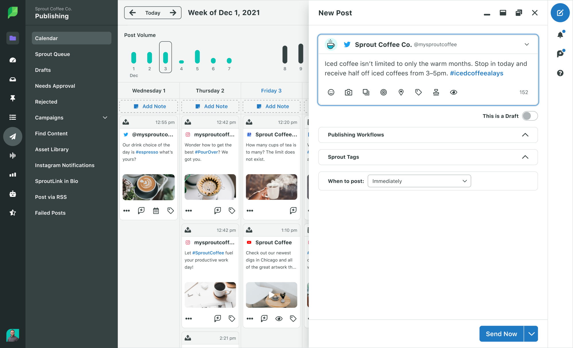Image resolution: width=573 pixels, height=348 pixels.
Task: Click the scheduling calendar icon on Wednesday post
Action: (156, 210)
